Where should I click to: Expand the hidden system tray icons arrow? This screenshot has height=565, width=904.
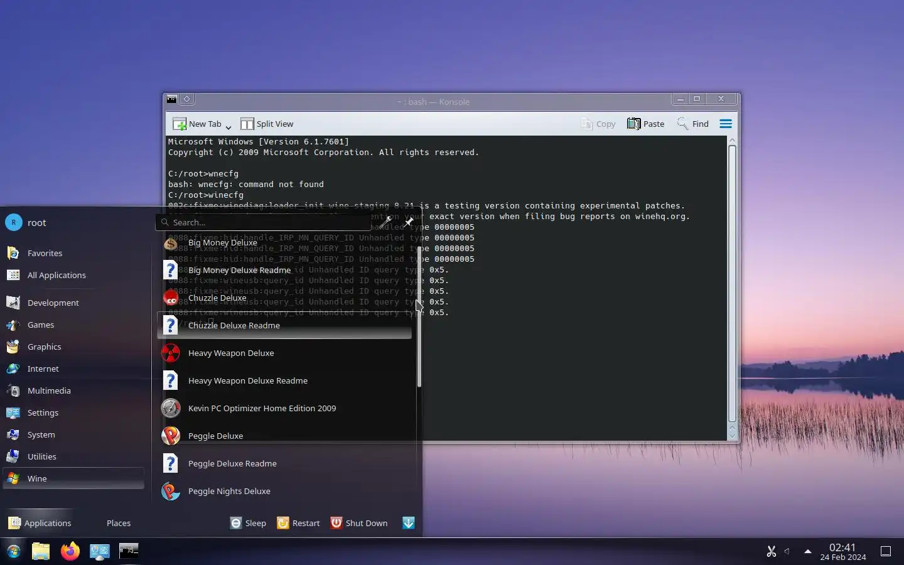coord(808,551)
